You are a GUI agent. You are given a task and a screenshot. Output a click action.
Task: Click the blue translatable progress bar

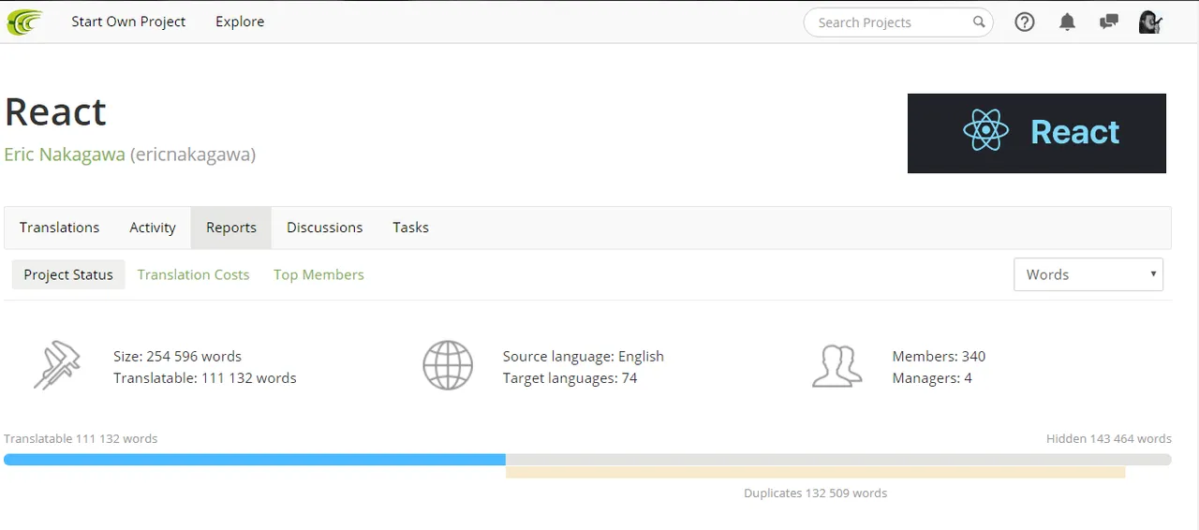tap(255, 460)
